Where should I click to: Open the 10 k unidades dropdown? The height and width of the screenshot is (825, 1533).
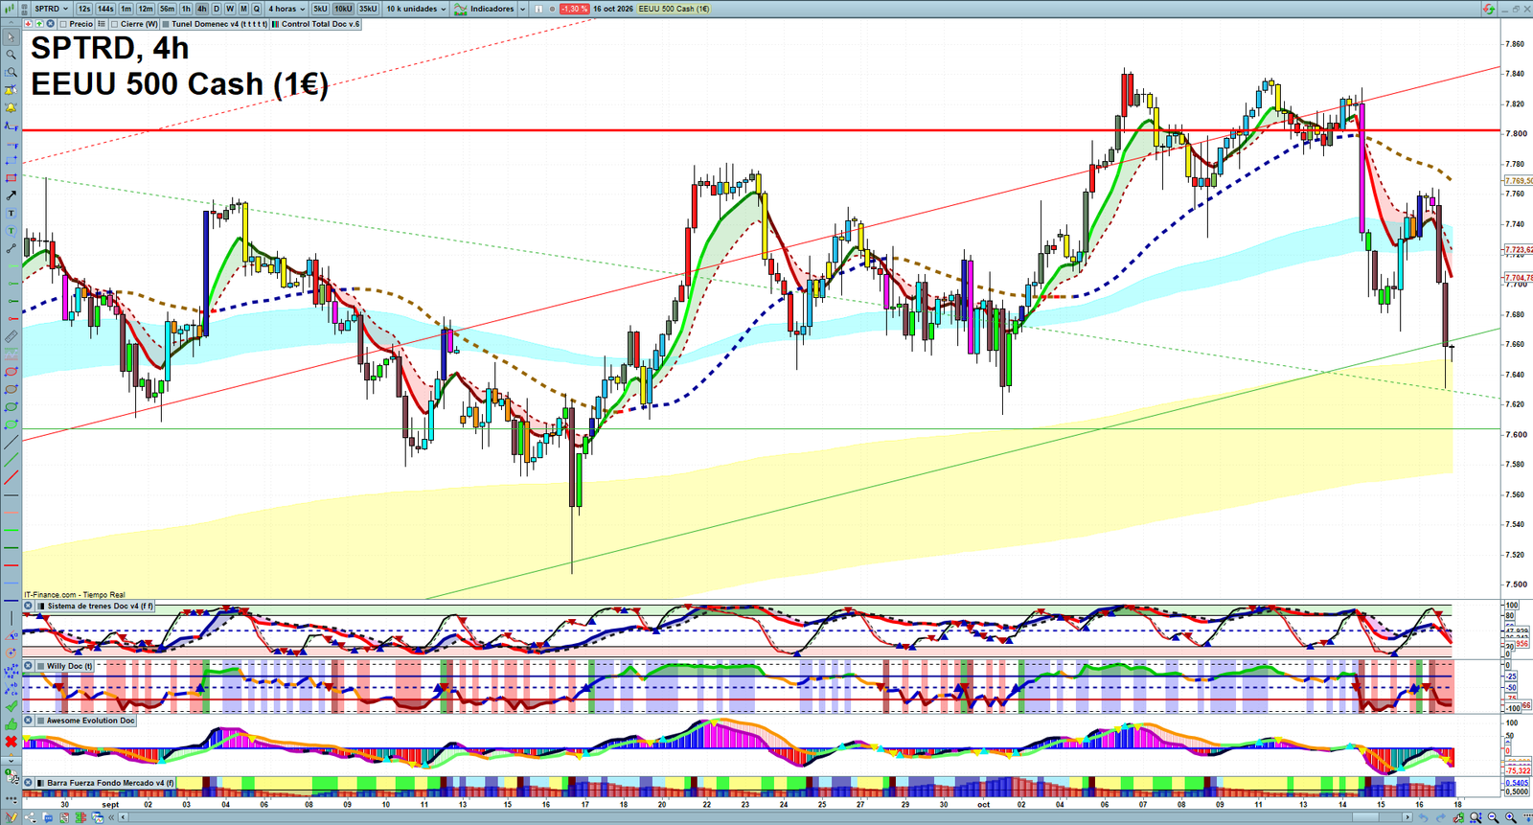(415, 9)
